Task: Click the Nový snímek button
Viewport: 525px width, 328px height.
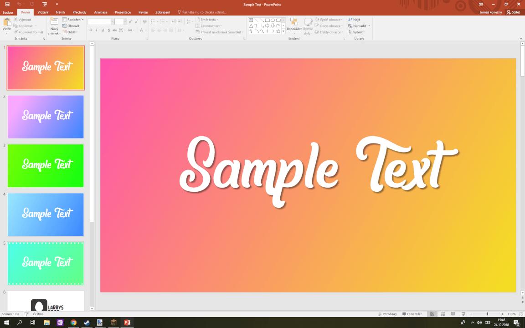Action: point(54,26)
